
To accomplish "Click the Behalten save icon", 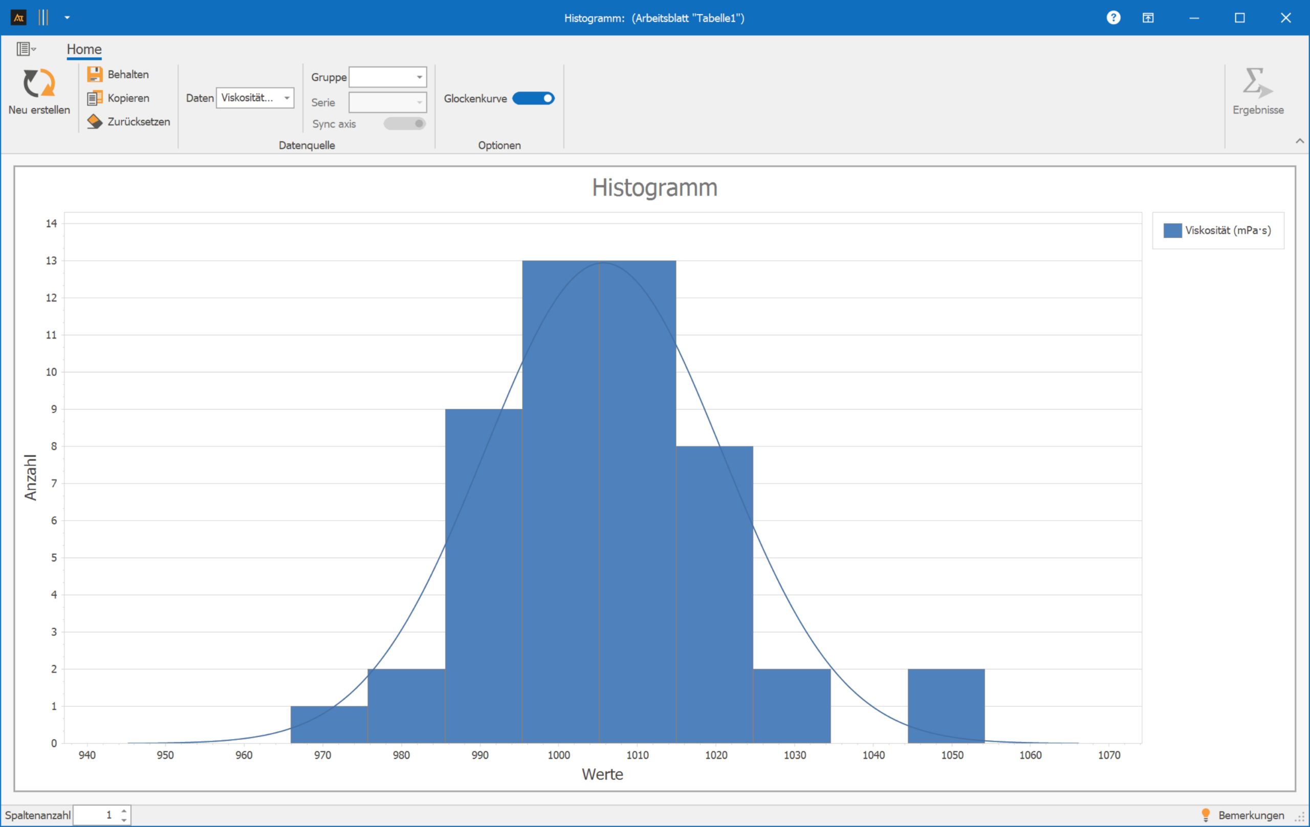I will coord(95,74).
